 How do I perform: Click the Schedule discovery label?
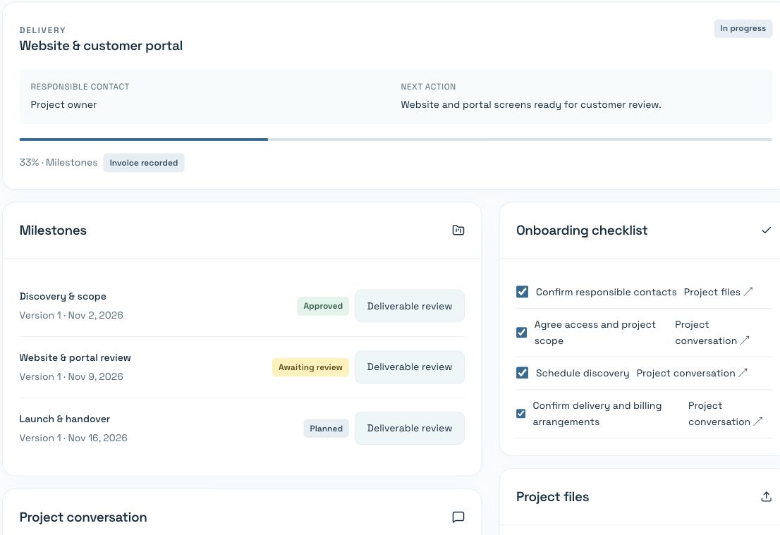coord(582,373)
